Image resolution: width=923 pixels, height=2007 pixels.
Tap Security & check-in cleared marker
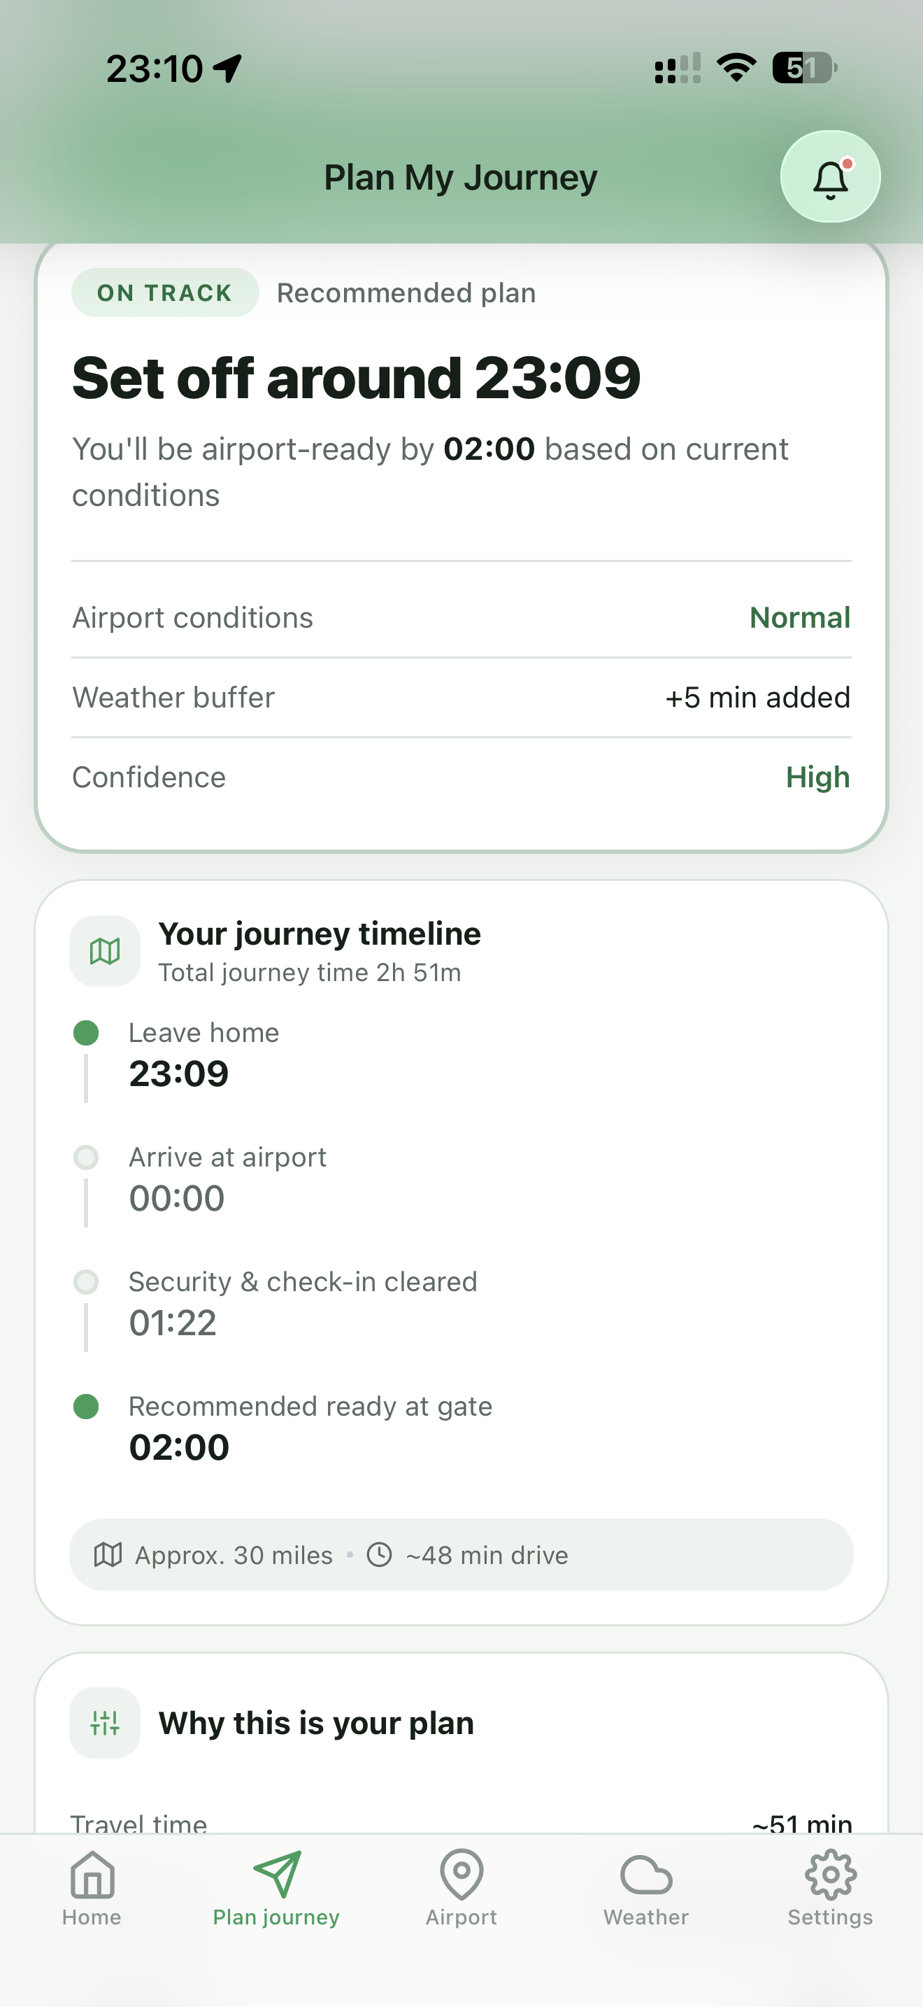(85, 1281)
